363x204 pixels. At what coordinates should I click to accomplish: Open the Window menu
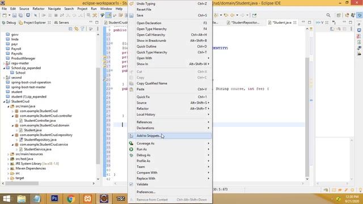[106, 9]
